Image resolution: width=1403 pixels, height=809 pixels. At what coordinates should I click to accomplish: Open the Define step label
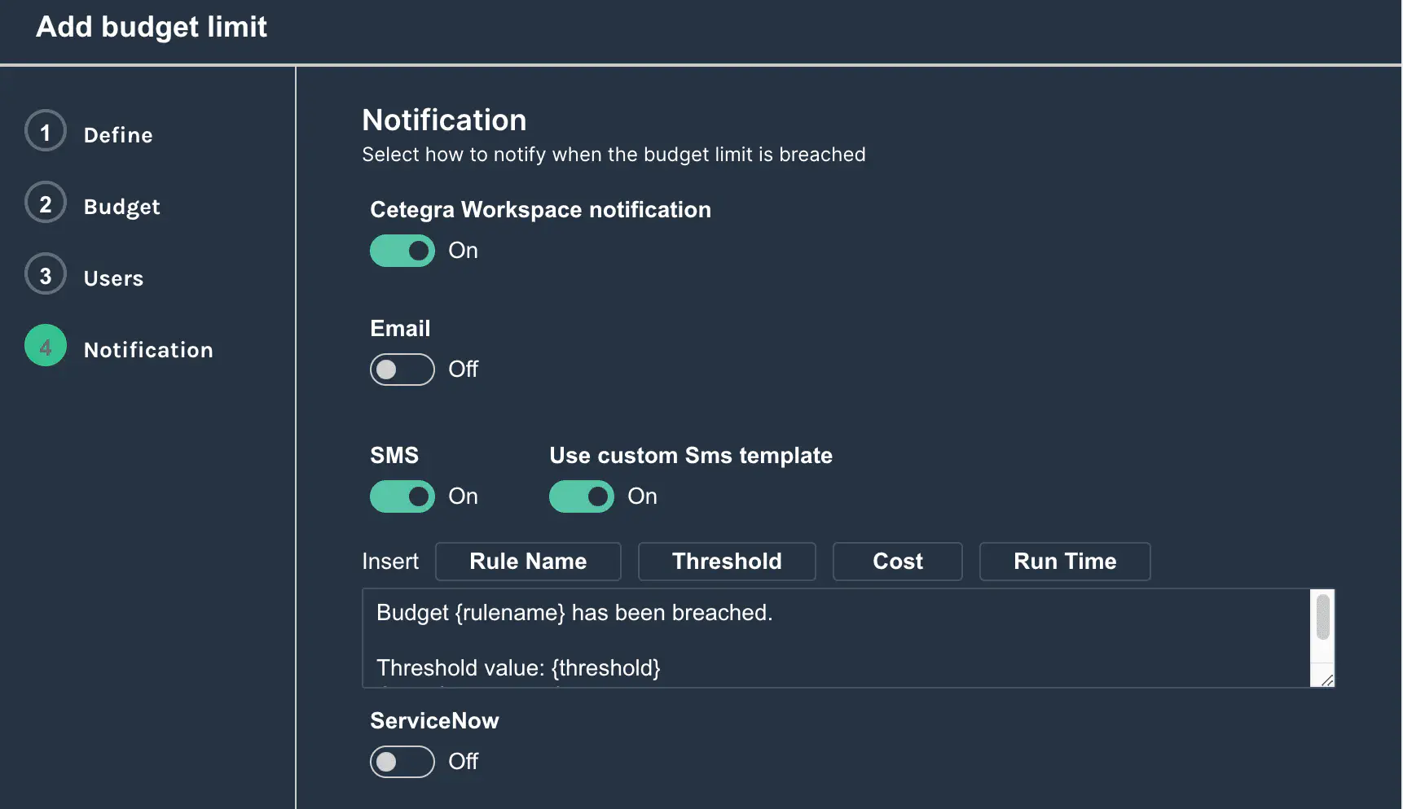(118, 135)
